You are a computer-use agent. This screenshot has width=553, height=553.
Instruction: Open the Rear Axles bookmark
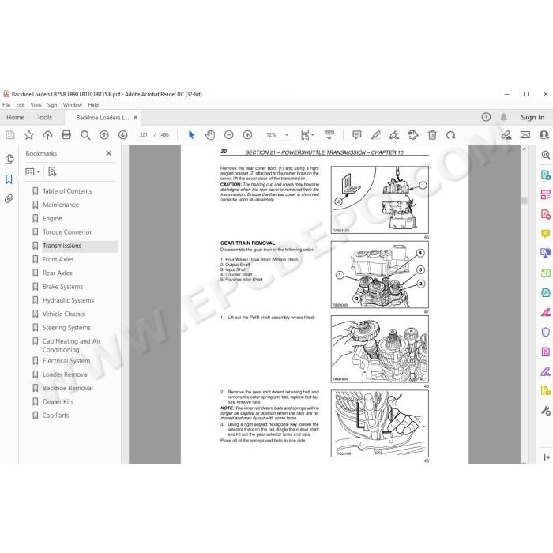[57, 273]
